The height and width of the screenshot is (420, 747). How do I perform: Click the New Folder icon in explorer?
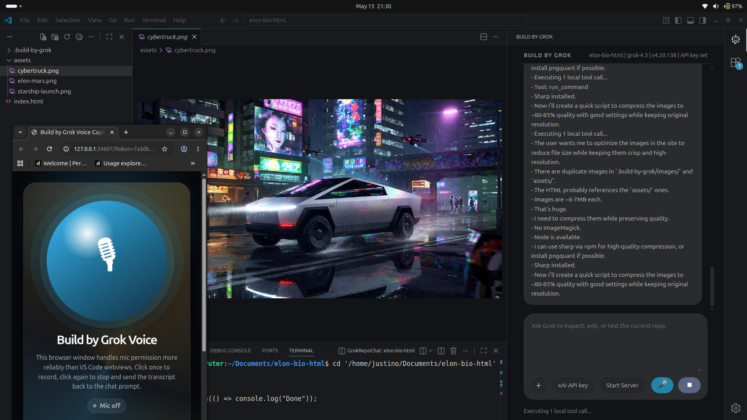55,37
